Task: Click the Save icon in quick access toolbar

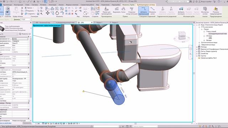Action: point(4,1)
